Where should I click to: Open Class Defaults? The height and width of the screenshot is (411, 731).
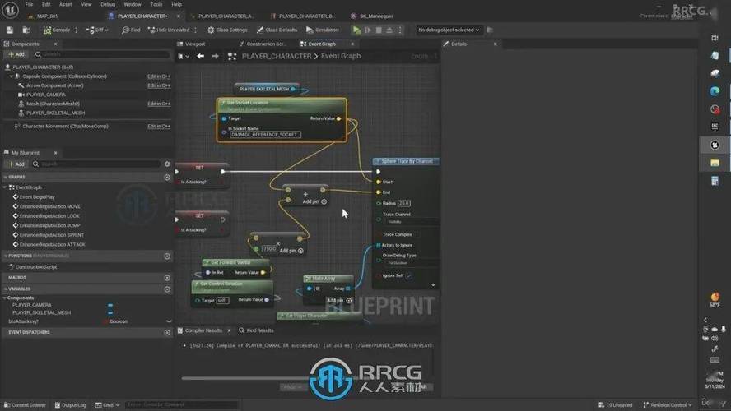coord(277,30)
